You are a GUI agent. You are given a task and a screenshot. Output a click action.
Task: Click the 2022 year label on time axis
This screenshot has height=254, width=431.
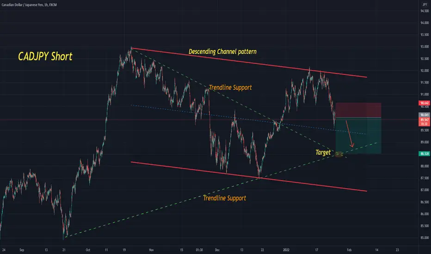pyautogui.click(x=286, y=250)
